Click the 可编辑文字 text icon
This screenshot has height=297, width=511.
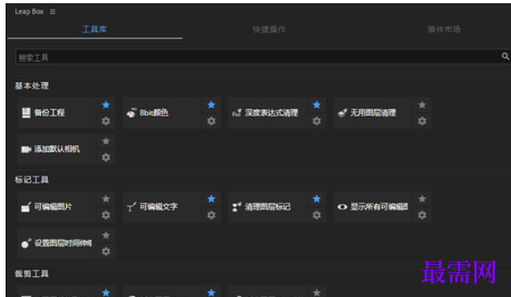(131, 207)
